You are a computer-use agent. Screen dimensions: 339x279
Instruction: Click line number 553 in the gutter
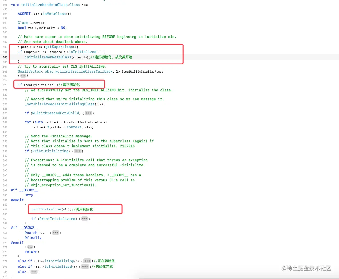pyautogui.click(x=5, y=210)
